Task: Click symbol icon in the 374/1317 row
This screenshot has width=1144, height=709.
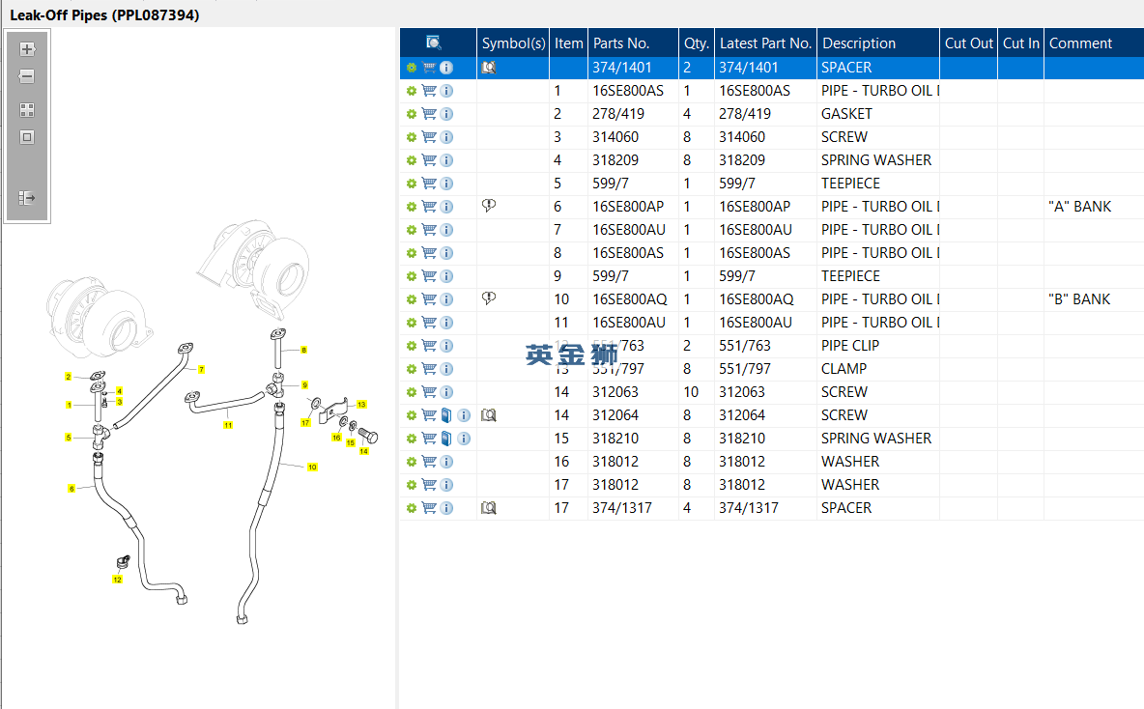Action: (x=489, y=508)
